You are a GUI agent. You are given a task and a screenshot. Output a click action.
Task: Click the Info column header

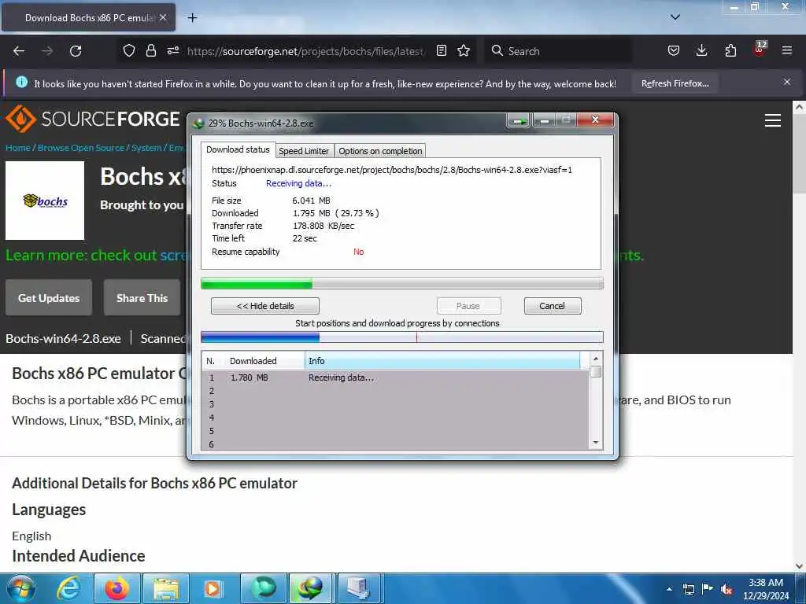point(442,360)
